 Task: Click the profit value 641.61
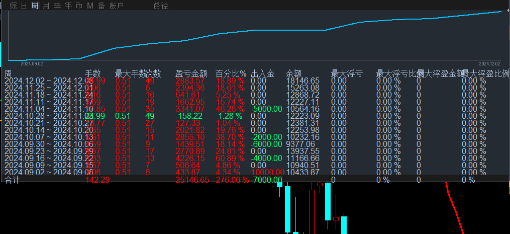tap(187, 95)
